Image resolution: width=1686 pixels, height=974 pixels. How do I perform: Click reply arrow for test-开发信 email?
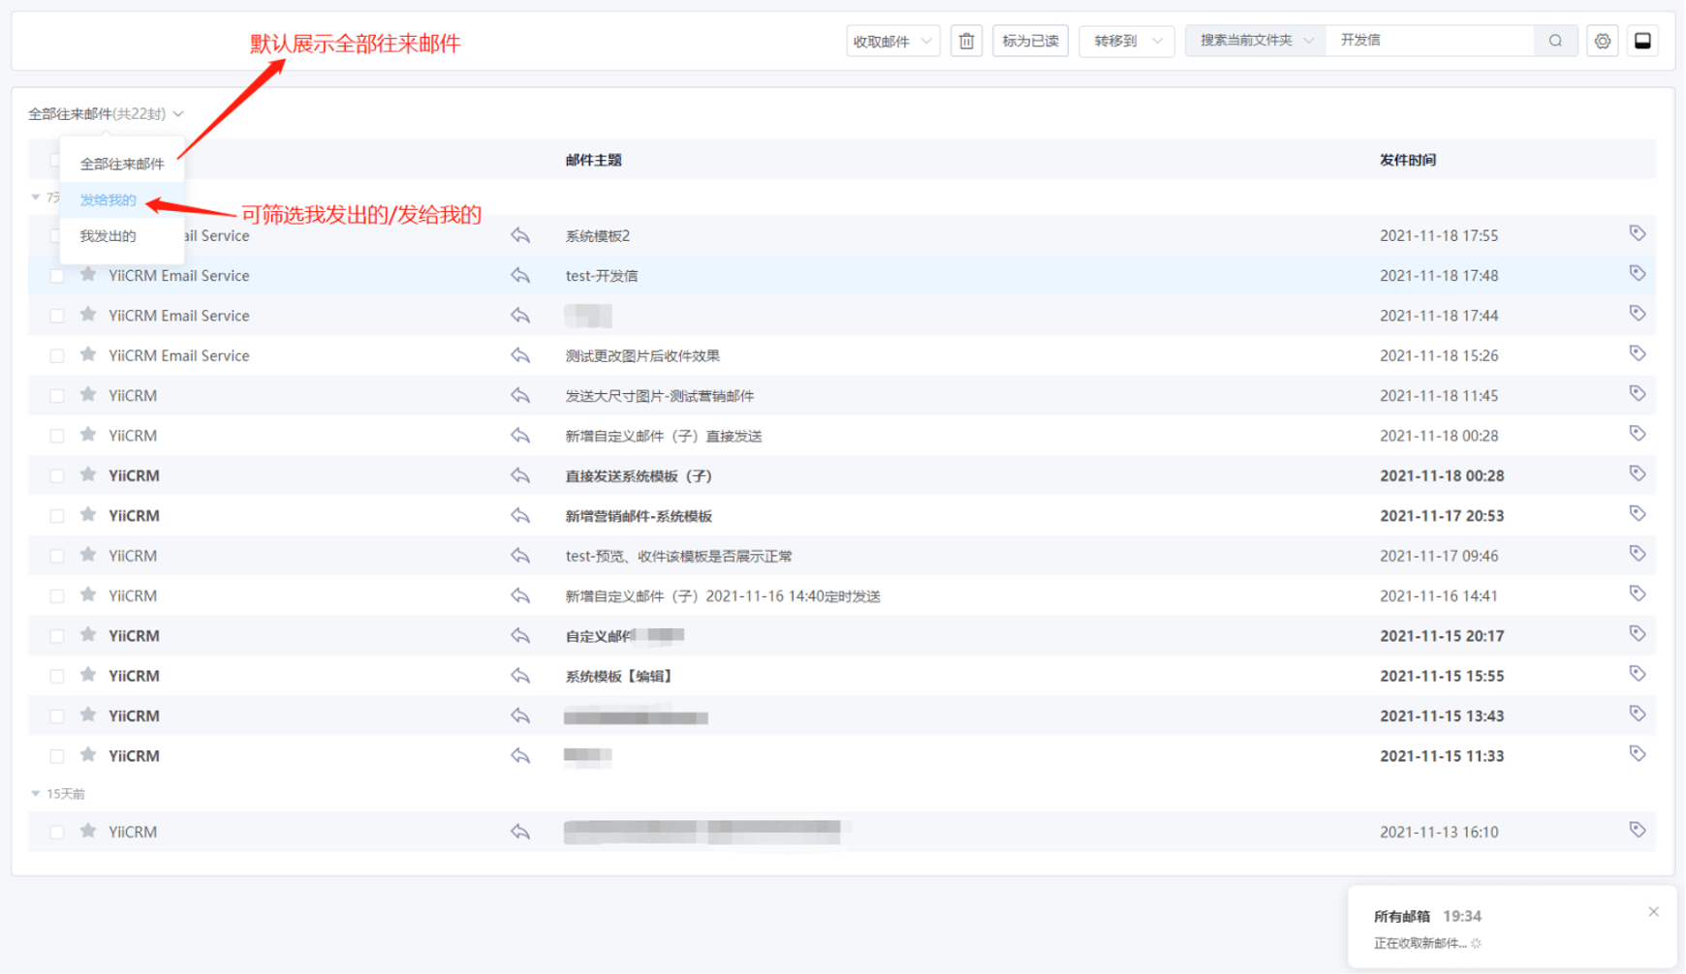point(520,275)
